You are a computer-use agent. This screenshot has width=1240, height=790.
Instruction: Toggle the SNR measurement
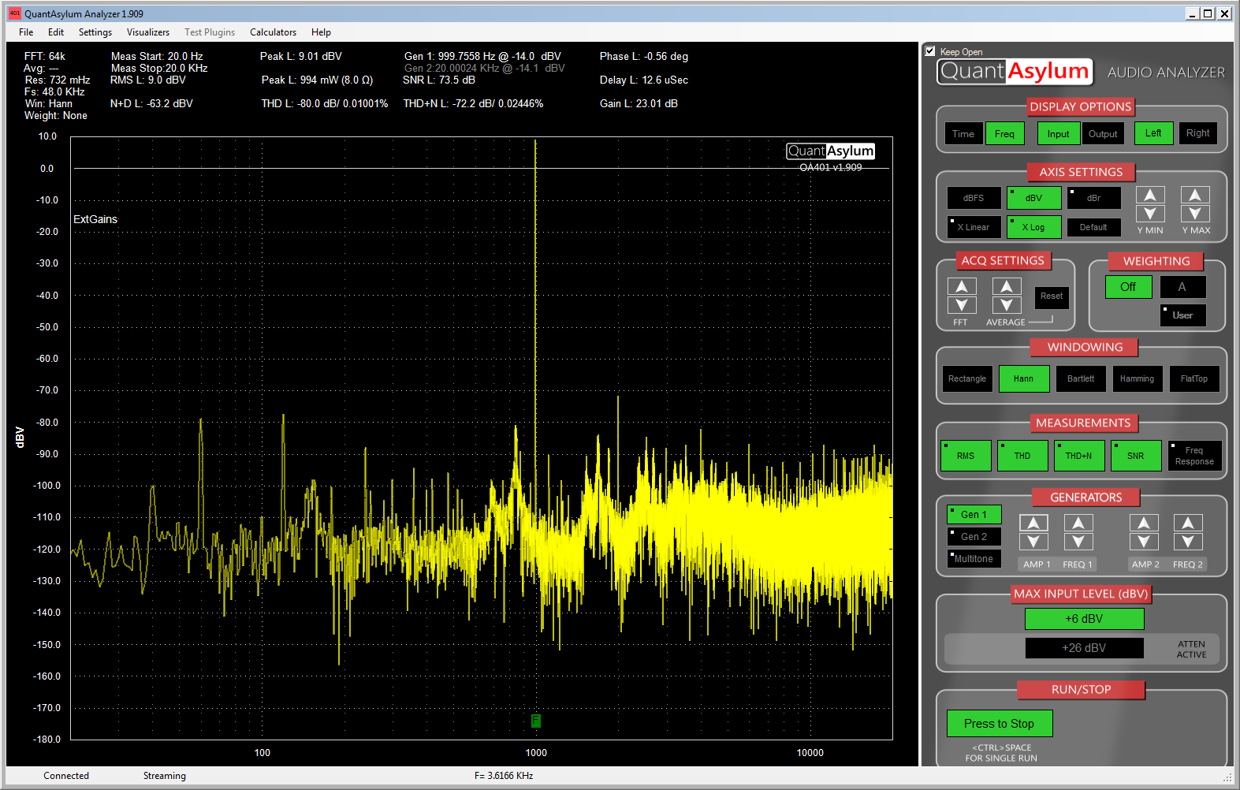pyautogui.click(x=1136, y=456)
